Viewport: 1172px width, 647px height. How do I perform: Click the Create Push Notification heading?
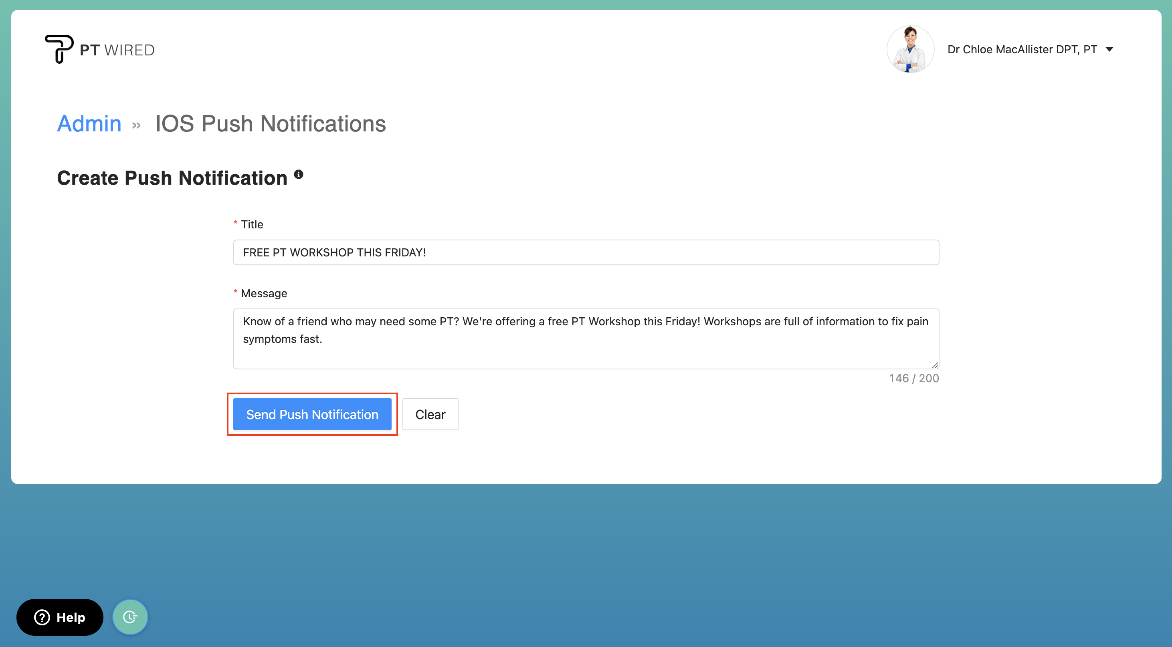pos(172,178)
